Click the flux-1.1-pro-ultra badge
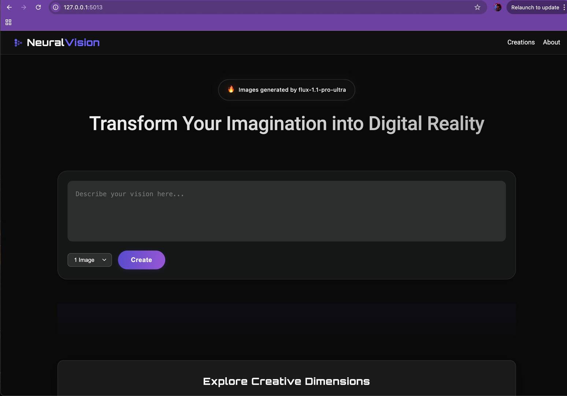The height and width of the screenshot is (396, 567). click(x=286, y=90)
